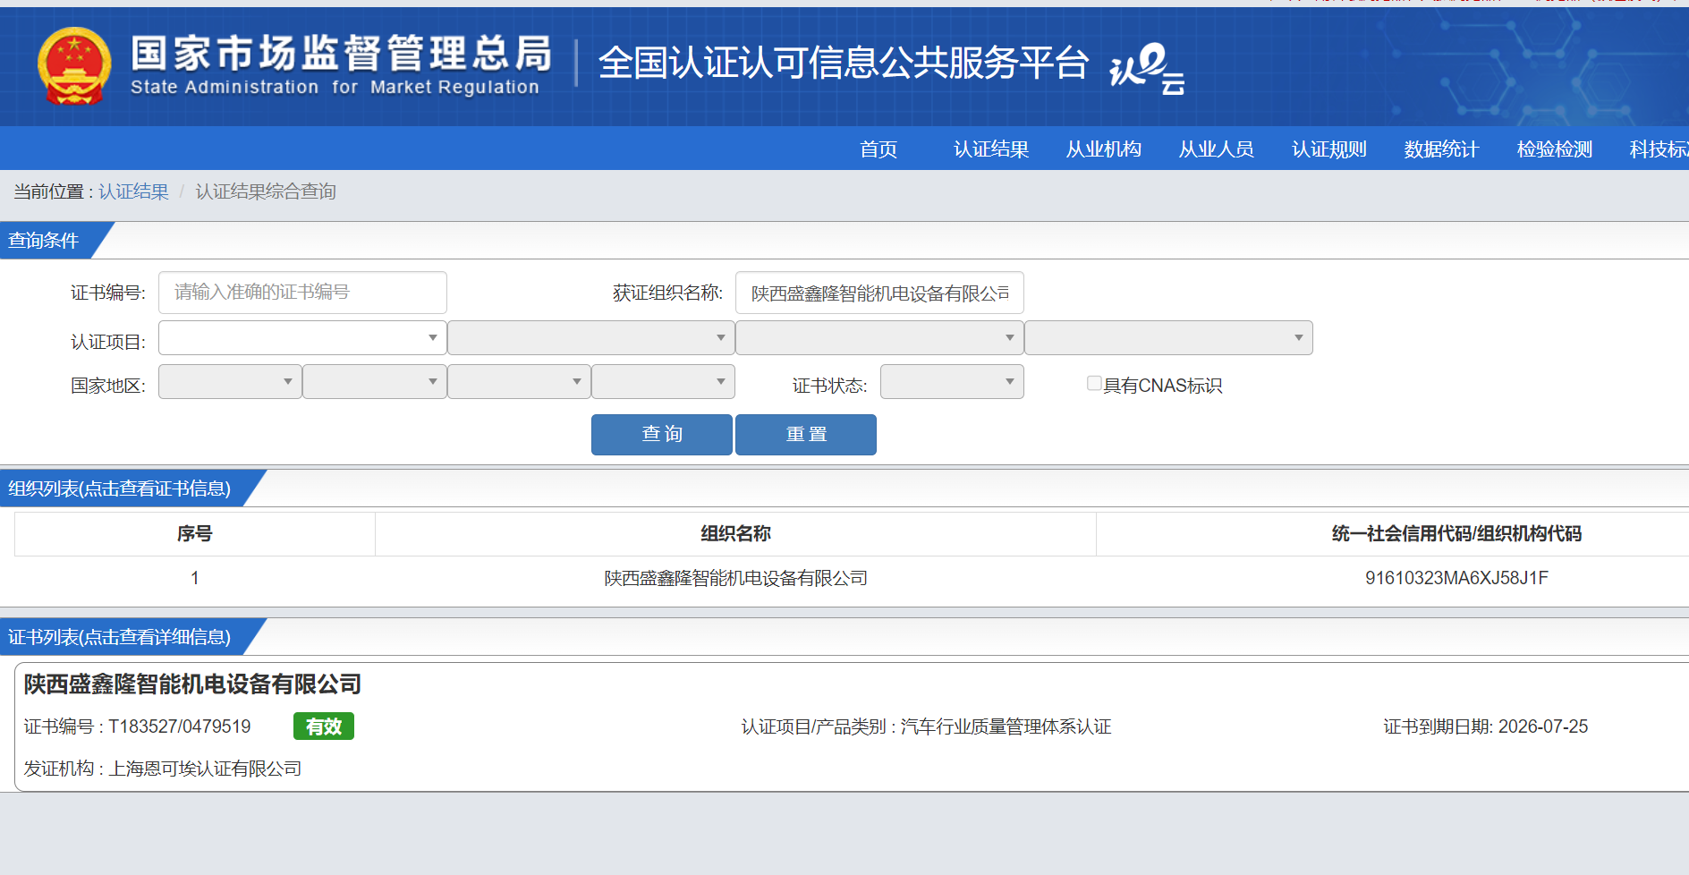Click the 证书编号 input field

pos(302,293)
